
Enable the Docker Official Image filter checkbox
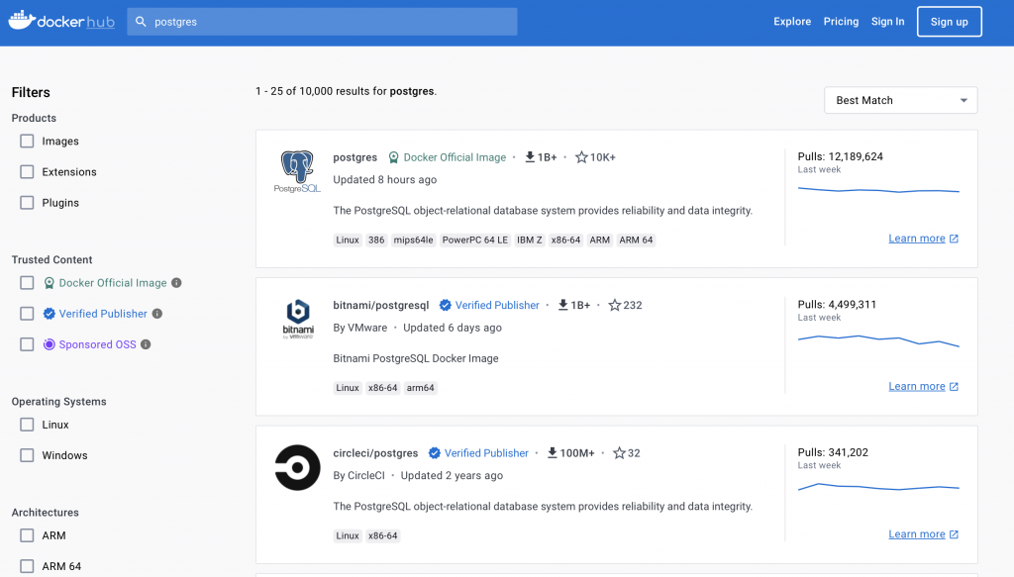pos(27,283)
